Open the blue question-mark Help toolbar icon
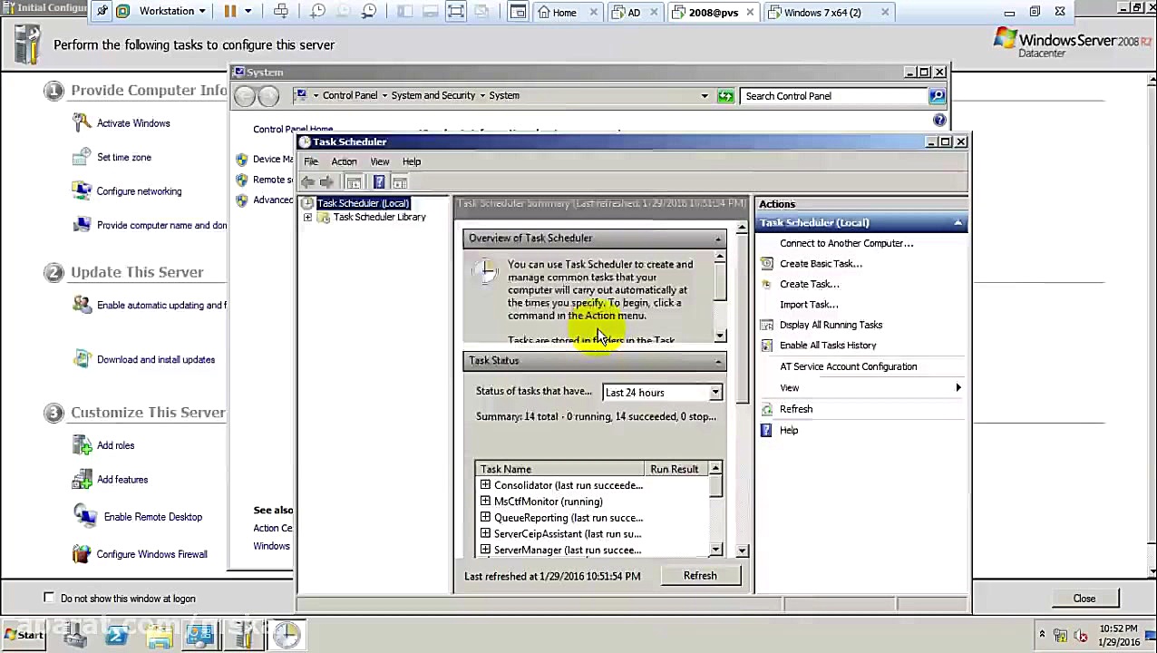Screen dimensions: 1157x653 pos(379,182)
